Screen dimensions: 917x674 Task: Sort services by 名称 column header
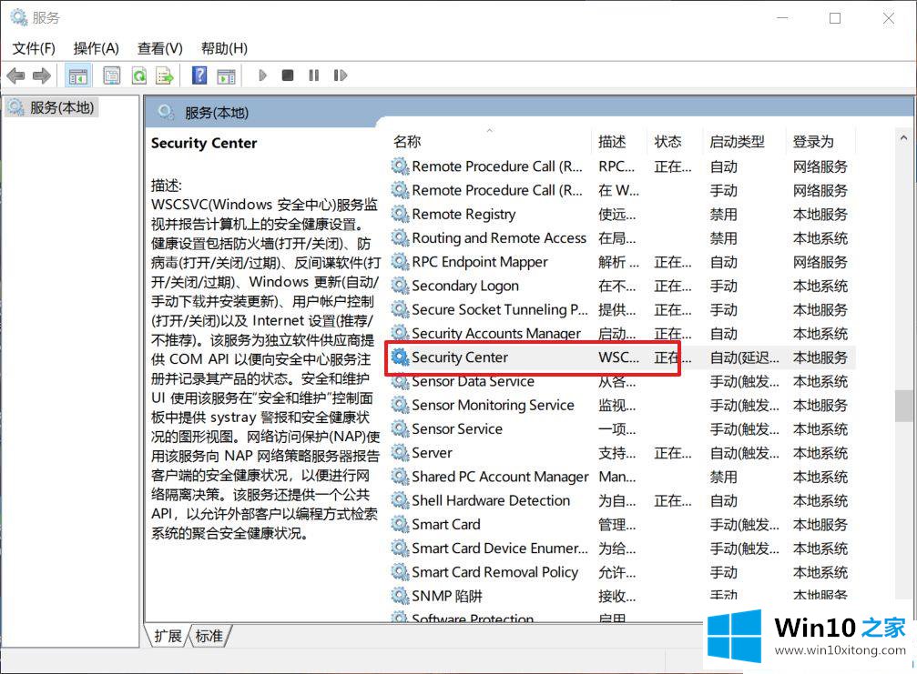click(407, 142)
